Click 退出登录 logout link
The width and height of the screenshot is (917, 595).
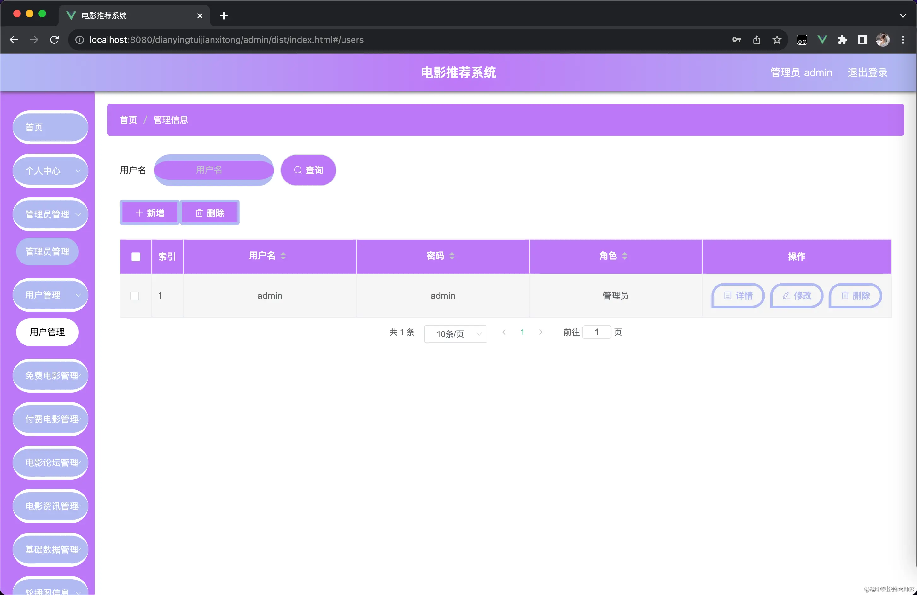coord(867,72)
